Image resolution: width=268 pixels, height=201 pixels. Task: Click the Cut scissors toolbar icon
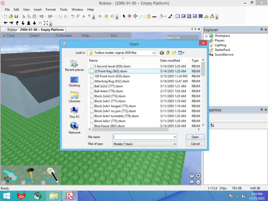coord(24,16)
